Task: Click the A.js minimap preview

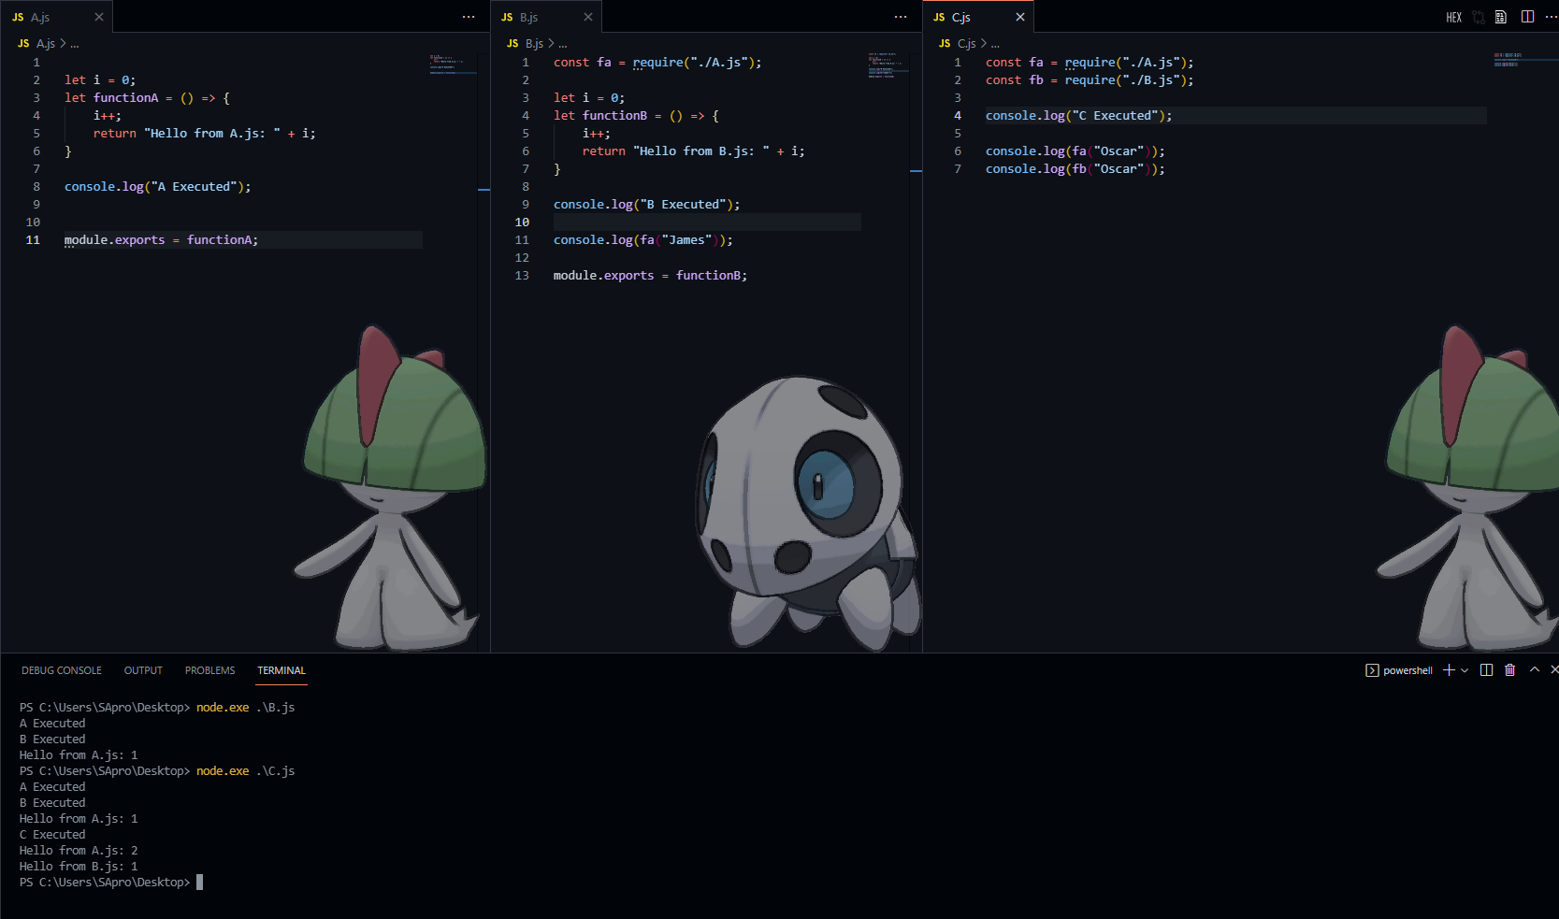Action: pos(452,64)
